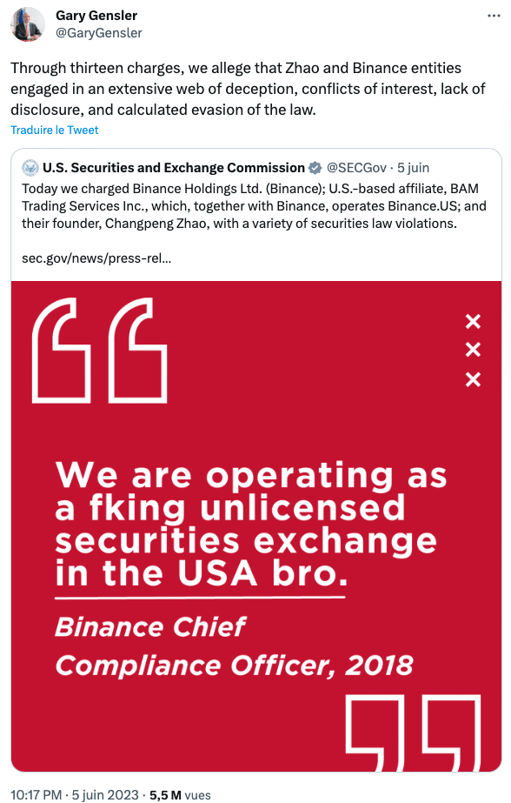Click the opening quotation mark graphic
The height and width of the screenshot is (803, 511).
pyautogui.click(x=100, y=351)
